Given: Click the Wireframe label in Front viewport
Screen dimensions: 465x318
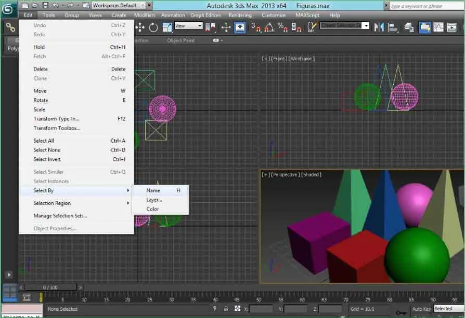Looking at the screenshot, I should (301, 59).
